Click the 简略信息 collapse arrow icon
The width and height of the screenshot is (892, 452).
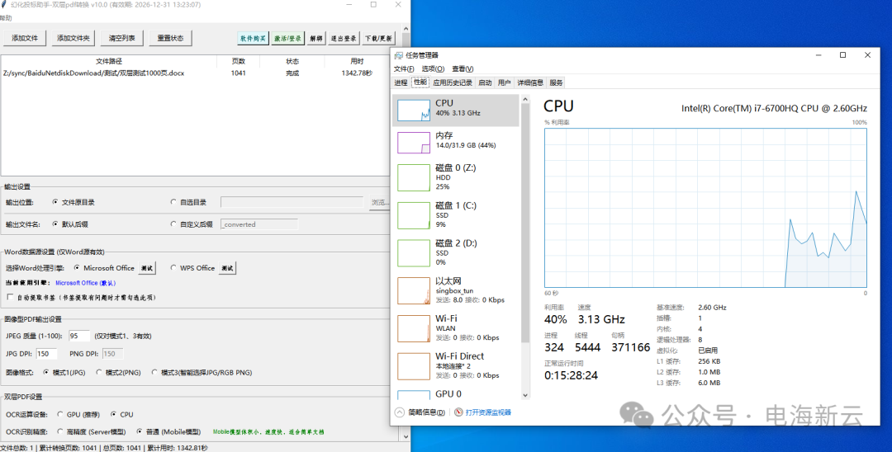400,412
